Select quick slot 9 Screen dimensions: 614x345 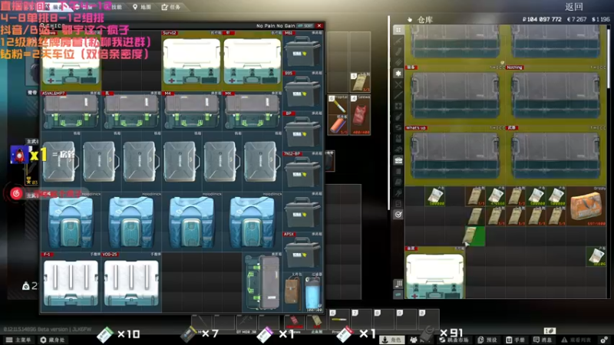pos(406,318)
